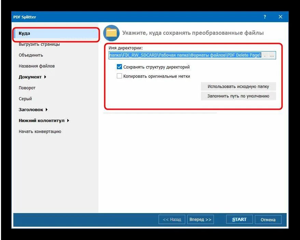Close the PDF Splitter dialog
The image size is (300, 240).
tap(281, 17)
